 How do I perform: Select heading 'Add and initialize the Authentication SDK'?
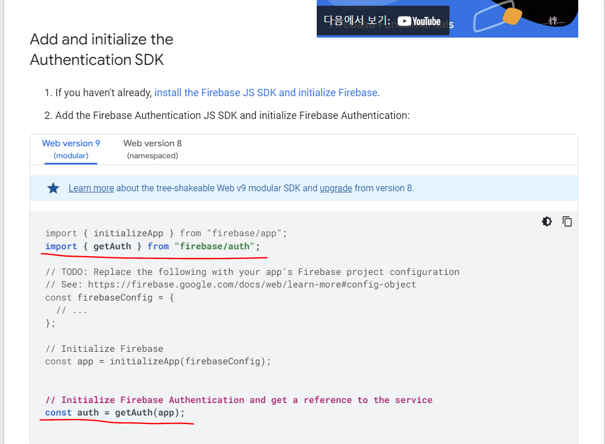pos(101,50)
